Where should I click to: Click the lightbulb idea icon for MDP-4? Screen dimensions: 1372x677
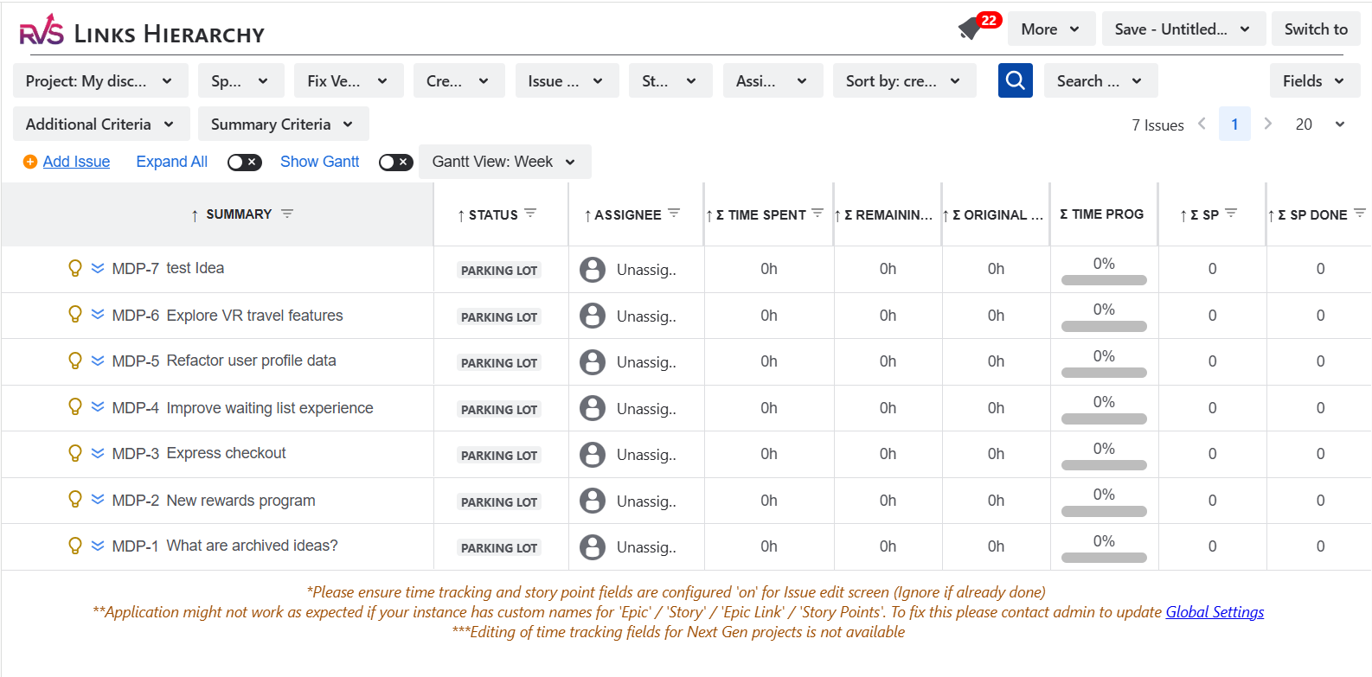[75, 407]
